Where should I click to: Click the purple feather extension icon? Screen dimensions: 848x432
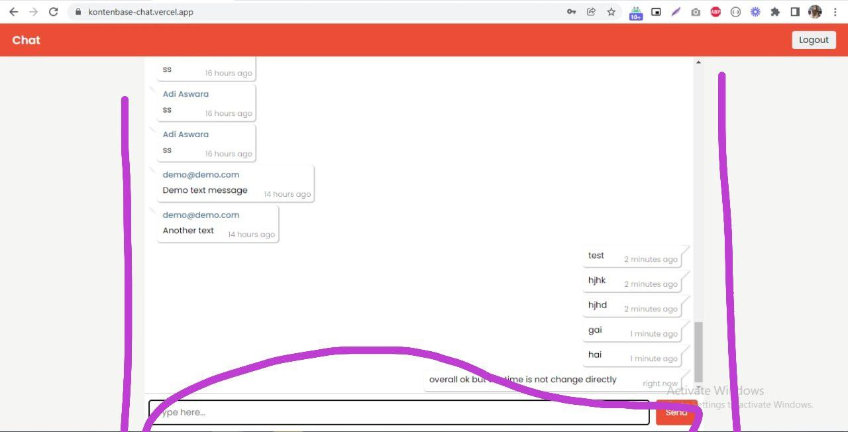[675, 11]
